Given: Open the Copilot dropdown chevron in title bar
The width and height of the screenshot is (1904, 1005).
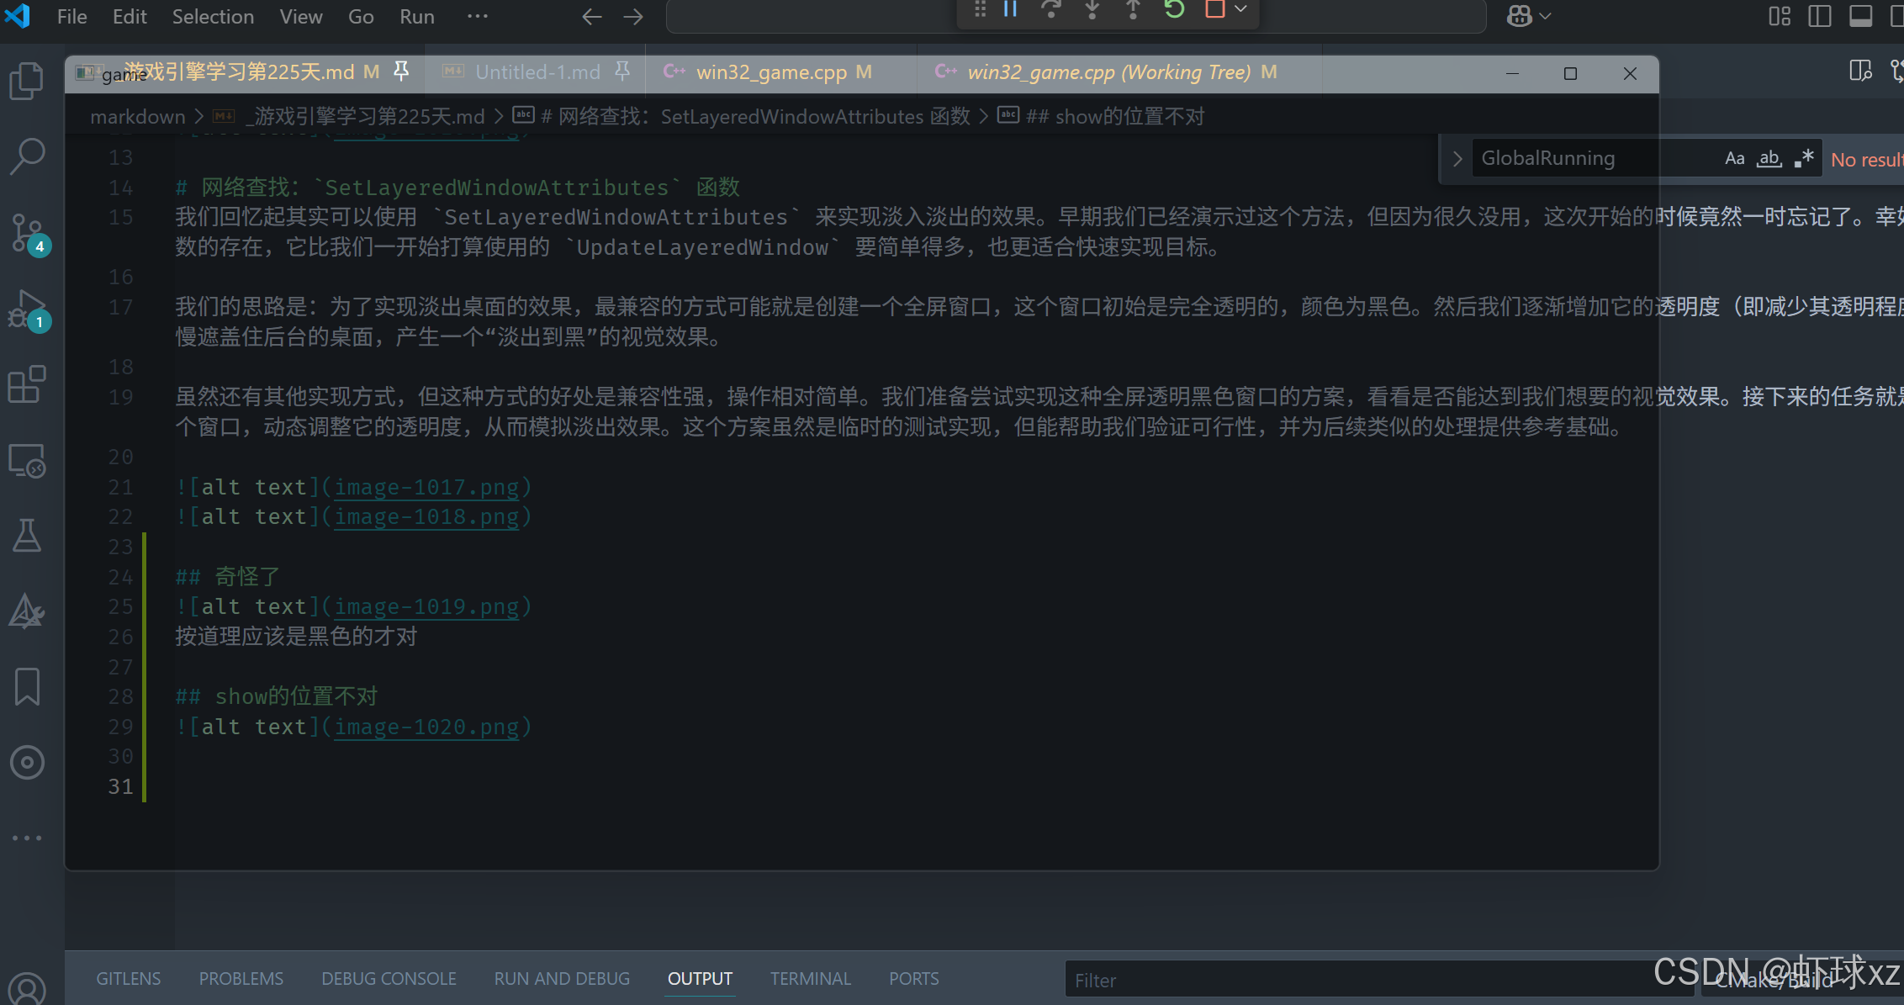Looking at the screenshot, I should pyautogui.click(x=1545, y=16).
